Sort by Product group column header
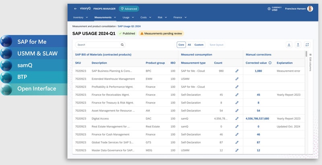 click(x=155, y=63)
